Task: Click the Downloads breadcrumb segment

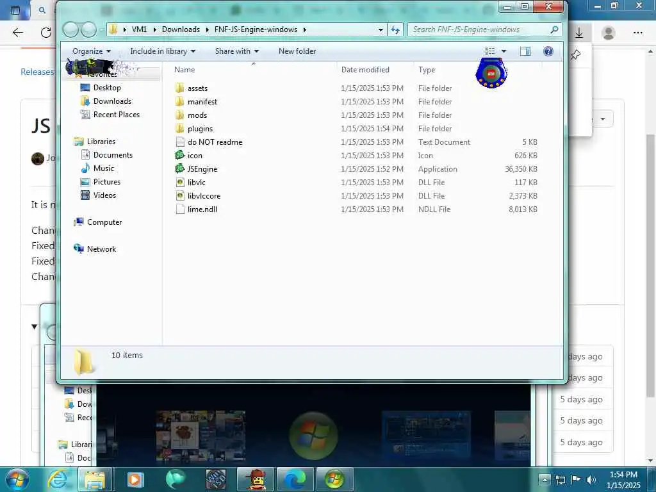Action: 181,29
